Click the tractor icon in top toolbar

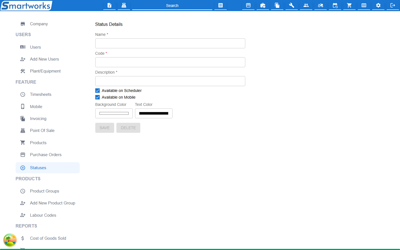[321, 5]
